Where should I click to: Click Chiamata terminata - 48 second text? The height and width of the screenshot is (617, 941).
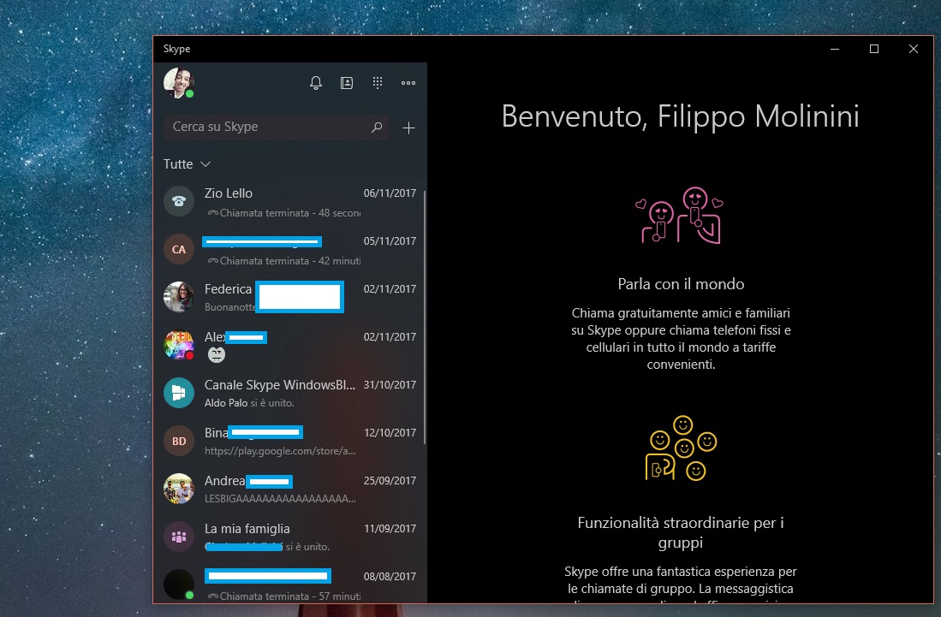point(284,213)
